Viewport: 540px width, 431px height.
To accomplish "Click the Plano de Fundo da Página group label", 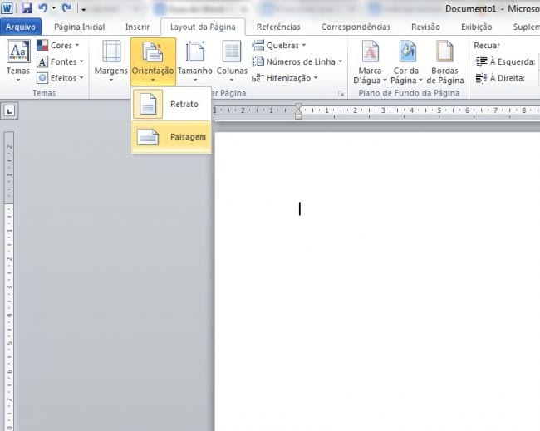I will [x=409, y=93].
